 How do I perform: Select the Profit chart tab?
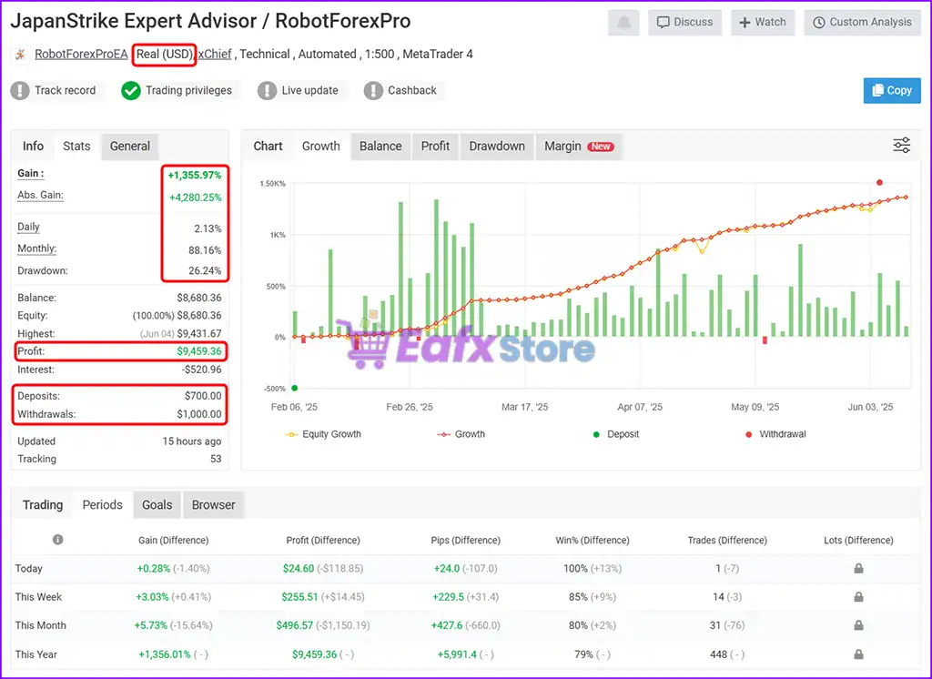coord(435,147)
